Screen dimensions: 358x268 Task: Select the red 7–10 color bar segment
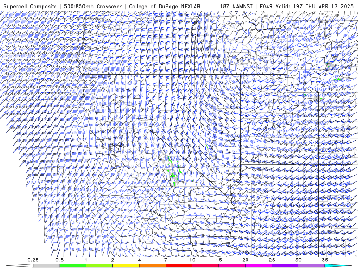point(179,266)
